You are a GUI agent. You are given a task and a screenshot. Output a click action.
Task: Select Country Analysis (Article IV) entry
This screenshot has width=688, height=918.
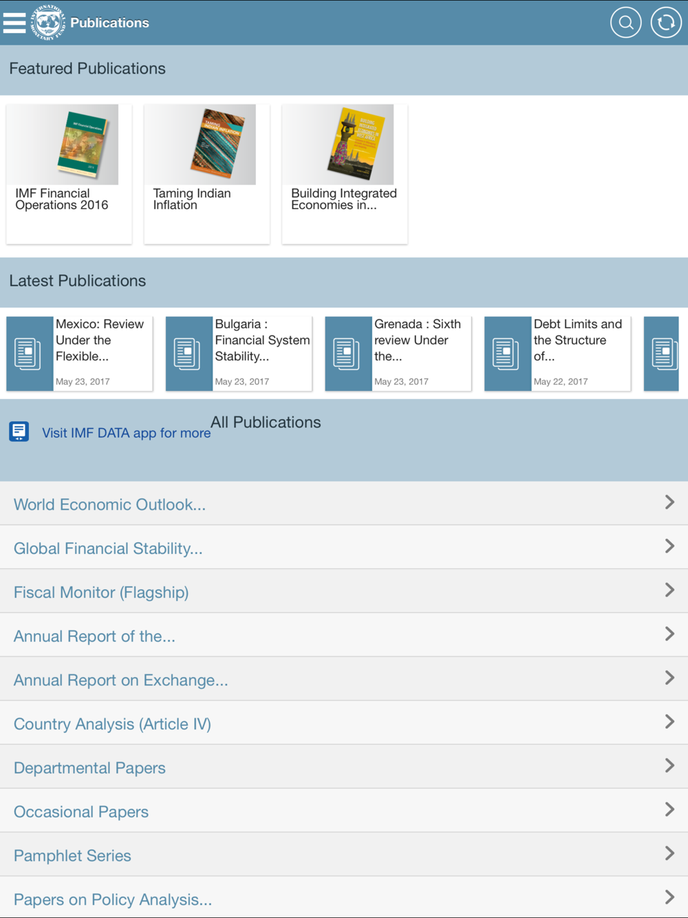tap(344, 723)
